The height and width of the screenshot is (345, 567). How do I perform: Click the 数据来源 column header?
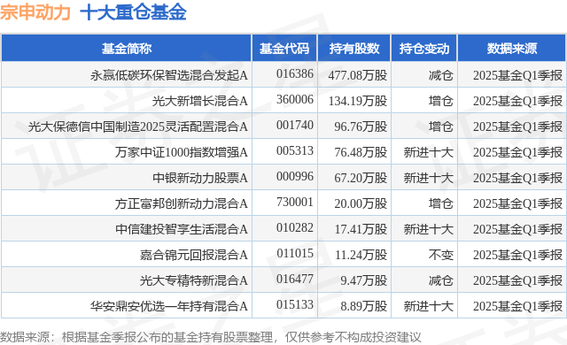(512, 49)
